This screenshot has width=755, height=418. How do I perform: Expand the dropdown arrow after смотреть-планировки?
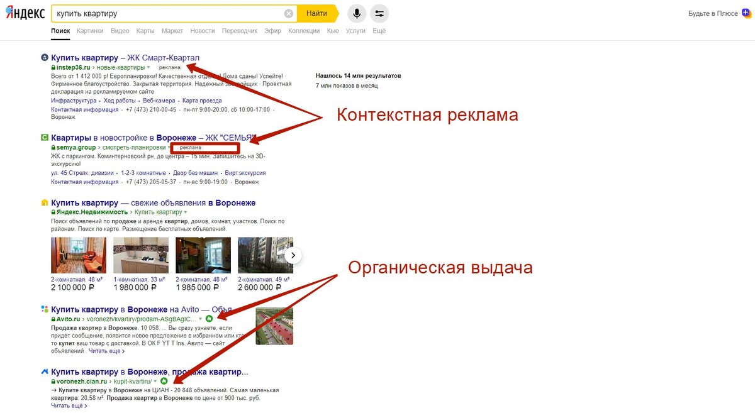tap(170, 148)
